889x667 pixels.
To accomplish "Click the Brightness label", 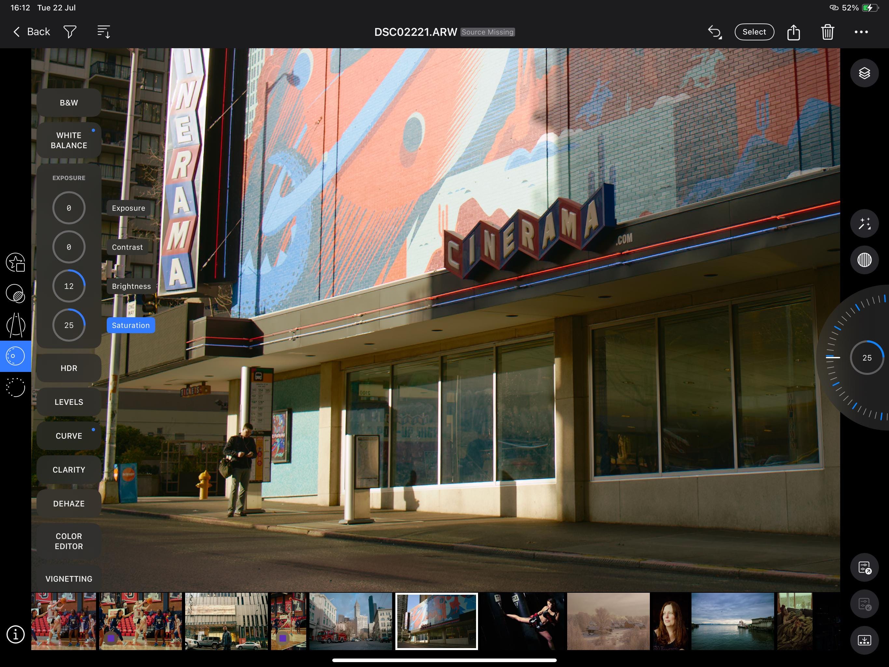I will pos(131,286).
